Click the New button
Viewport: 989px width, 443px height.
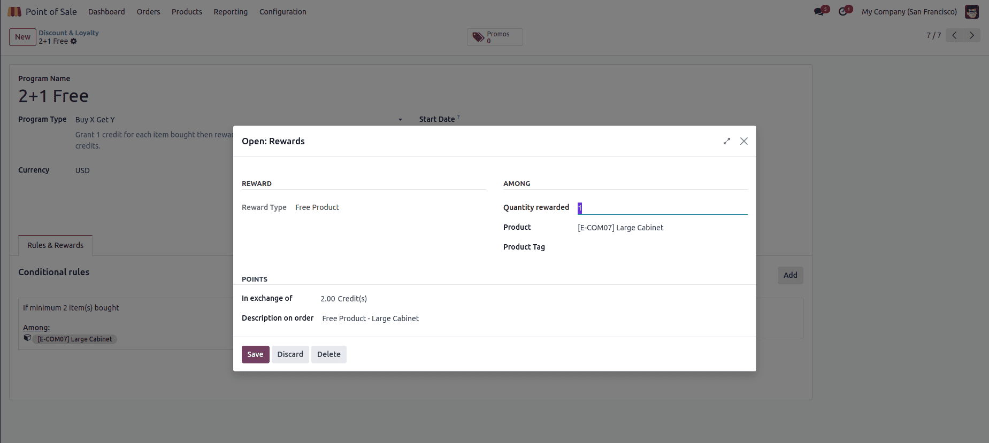pyautogui.click(x=22, y=37)
